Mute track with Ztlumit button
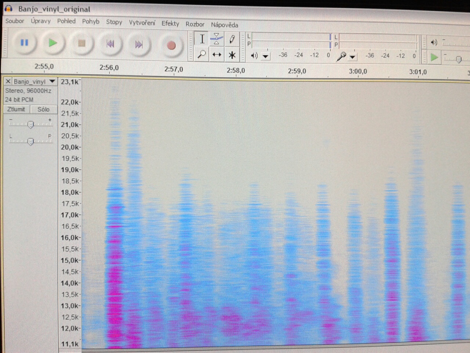470x353 pixels. tap(16, 109)
